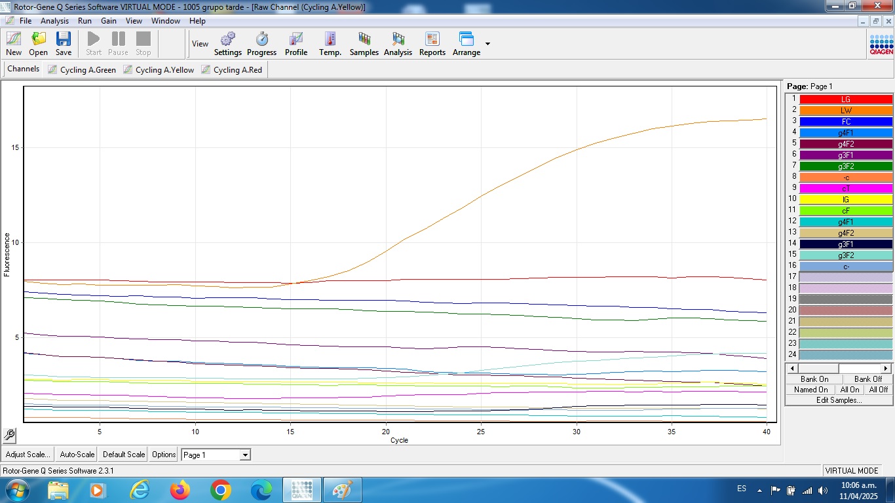
Task: Open the Settings view icon
Action: point(228,44)
